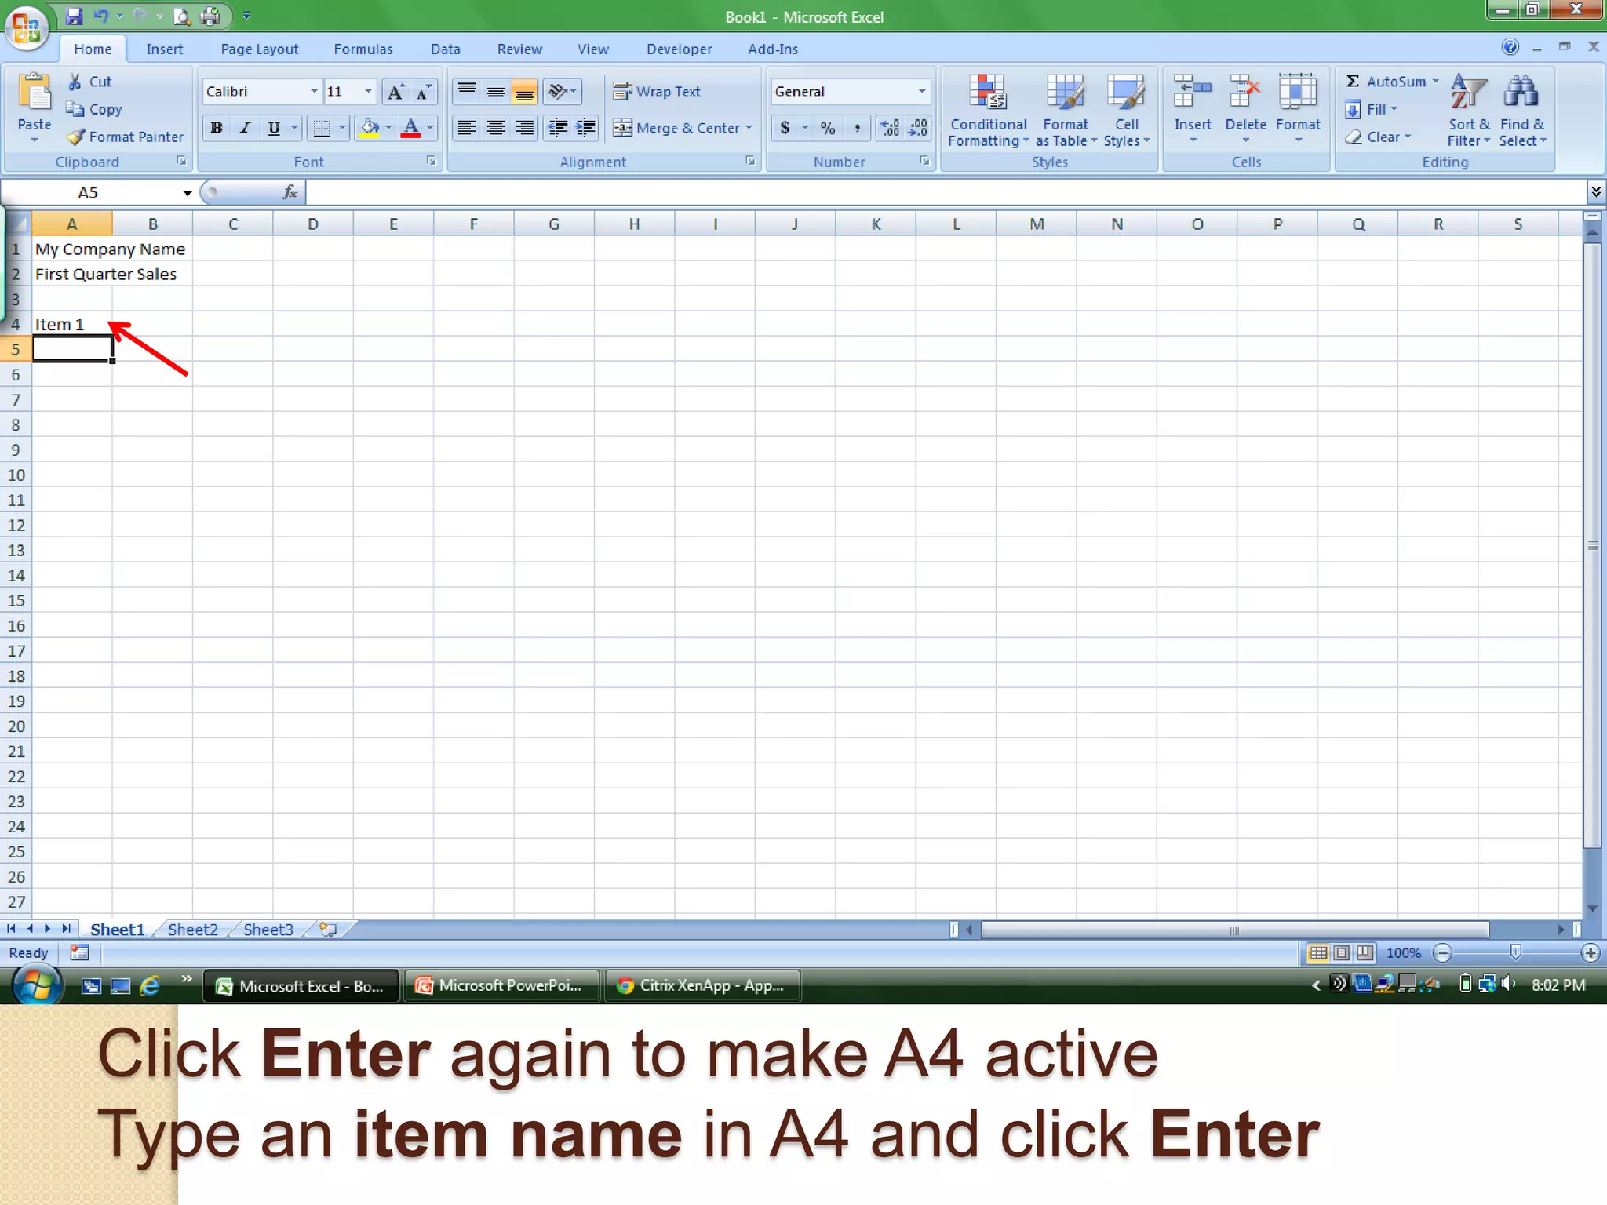Screen dimensions: 1607x1205
Task: Click the Paste clipboard icon
Action: (x=35, y=93)
